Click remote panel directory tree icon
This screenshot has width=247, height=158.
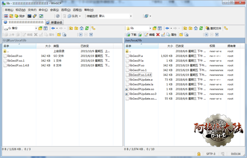226,28
